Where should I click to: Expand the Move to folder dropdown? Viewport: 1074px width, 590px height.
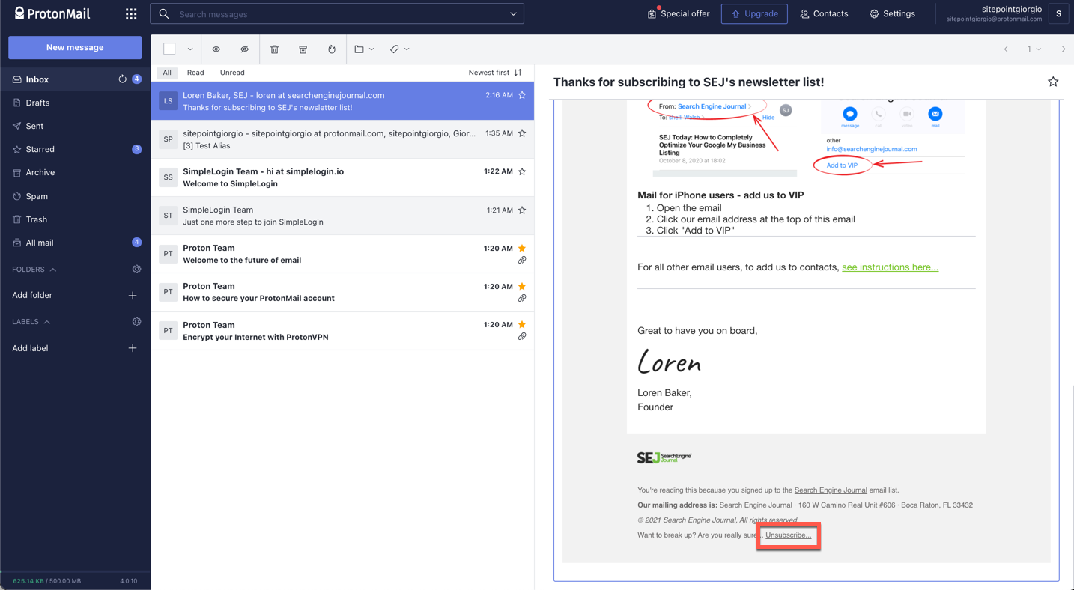[x=364, y=49]
